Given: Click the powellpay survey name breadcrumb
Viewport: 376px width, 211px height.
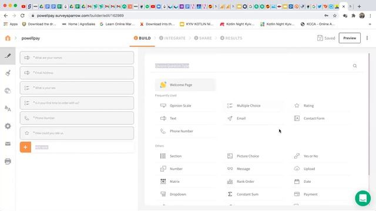Looking at the screenshot, I should pos(31,38).
